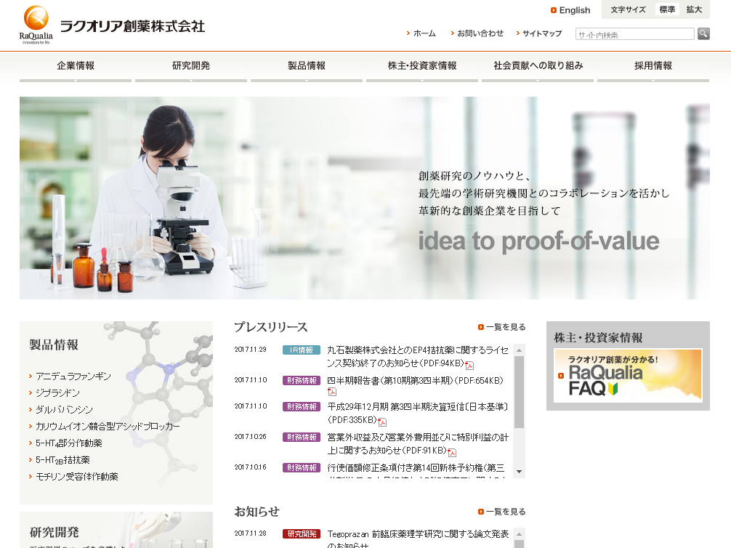The image size is (731, 548).
Task: Go to the ホーム page link
Action: [x=421, y=33]
